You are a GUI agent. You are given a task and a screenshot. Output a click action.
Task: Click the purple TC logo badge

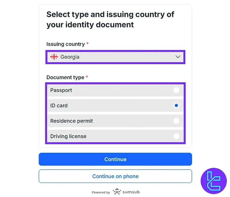[214, 181]
